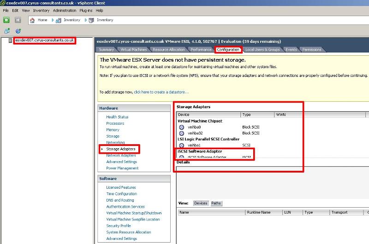Image resolution: width=369 pixels, height=244 pixels.
Task: Open Memory under Hardware
Action: [x=113, y=130]
